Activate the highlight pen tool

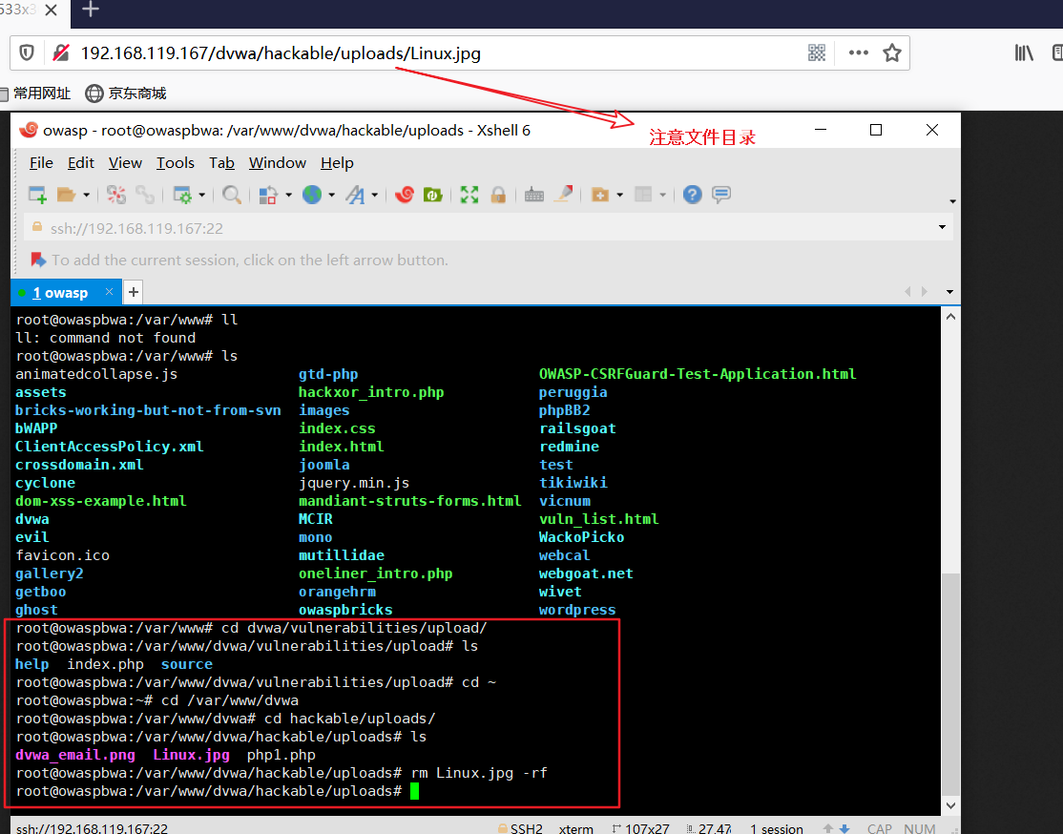point(565,194)
